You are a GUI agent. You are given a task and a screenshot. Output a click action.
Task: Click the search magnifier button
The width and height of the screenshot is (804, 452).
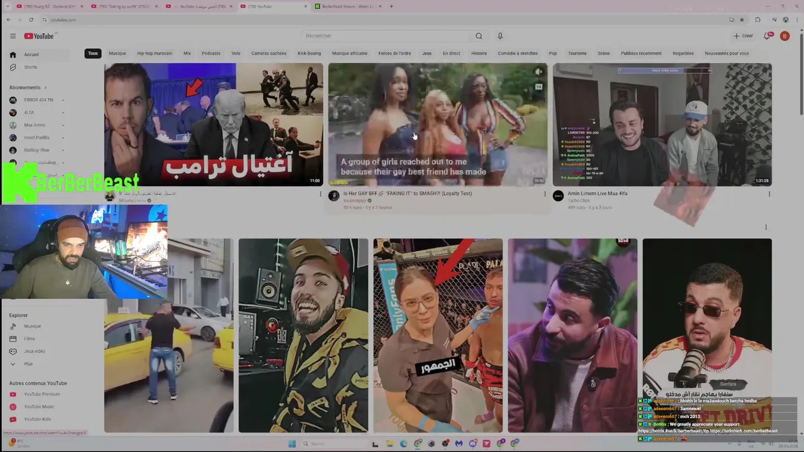(479, 36)
